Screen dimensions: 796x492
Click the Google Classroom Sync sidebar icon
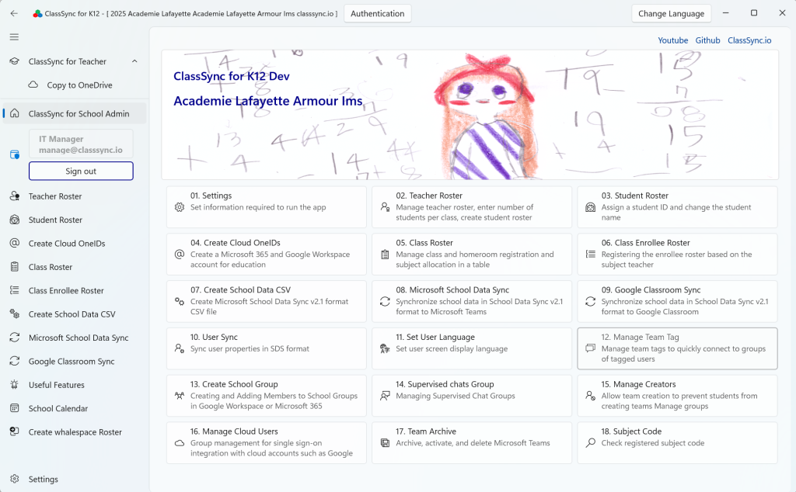(x=15, y=362)
